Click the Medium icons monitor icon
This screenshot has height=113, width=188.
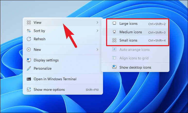pos(114,32)
